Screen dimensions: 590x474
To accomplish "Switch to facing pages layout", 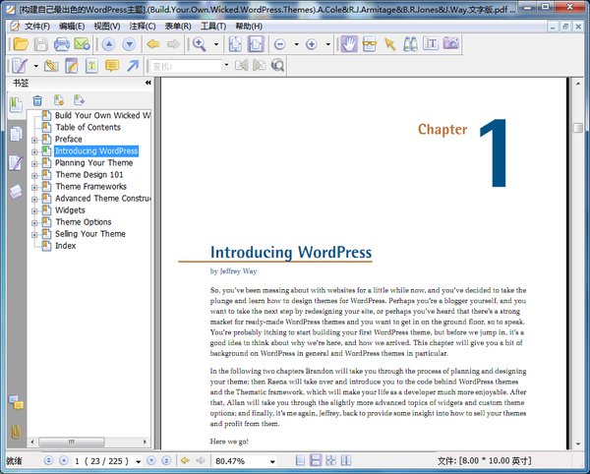I will tap(346, 460).
